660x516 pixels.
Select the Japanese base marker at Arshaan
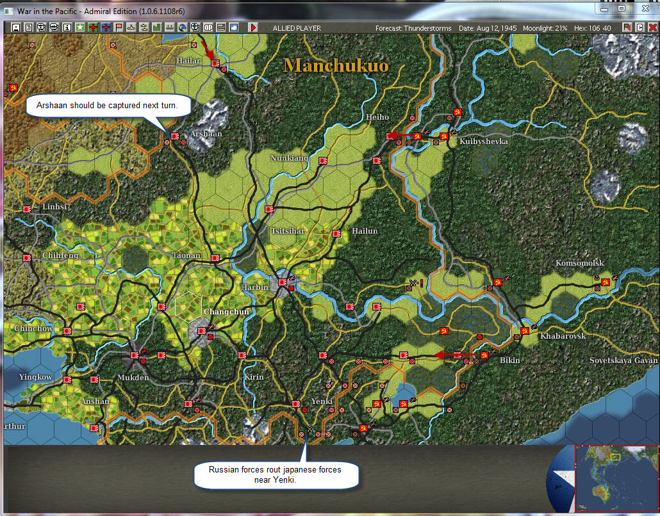[175, 136]
